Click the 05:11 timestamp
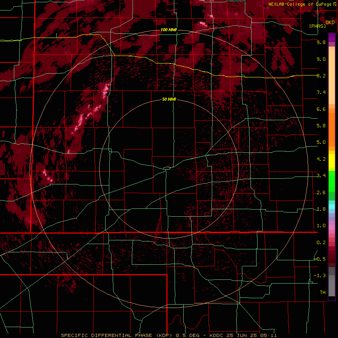This screenshot has height=338, width=338. [x=268, y=335]
